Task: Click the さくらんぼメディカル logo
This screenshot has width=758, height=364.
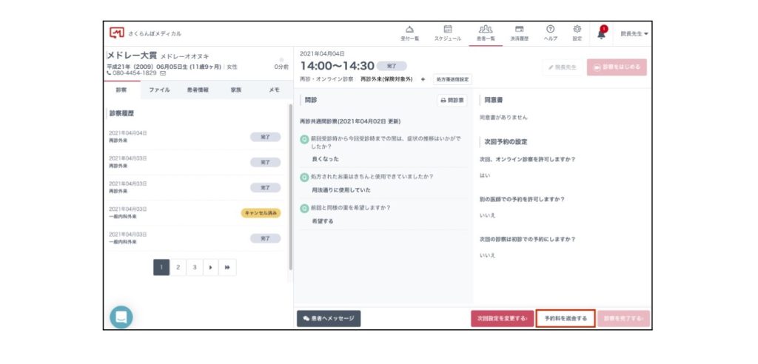Action: (x=117, y=33)
